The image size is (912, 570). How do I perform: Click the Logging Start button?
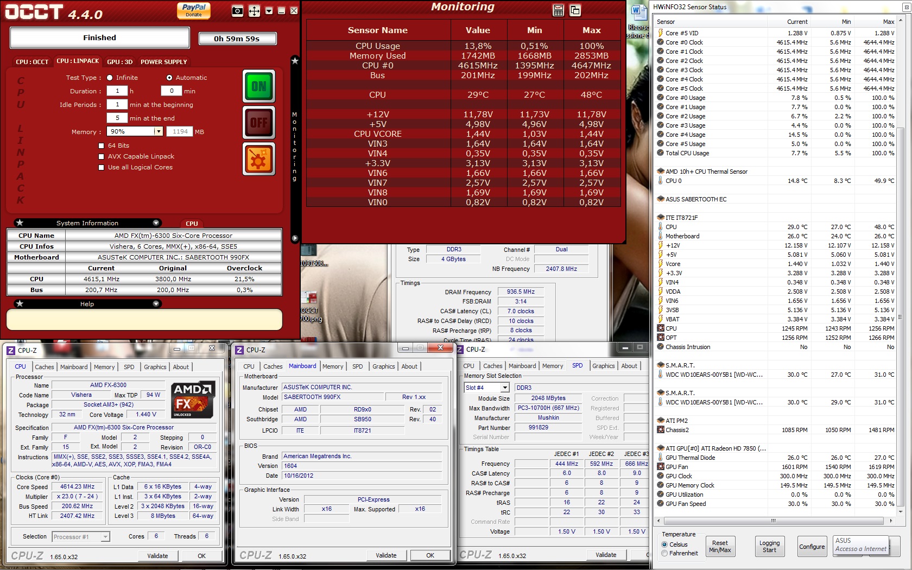pos(769,546)
